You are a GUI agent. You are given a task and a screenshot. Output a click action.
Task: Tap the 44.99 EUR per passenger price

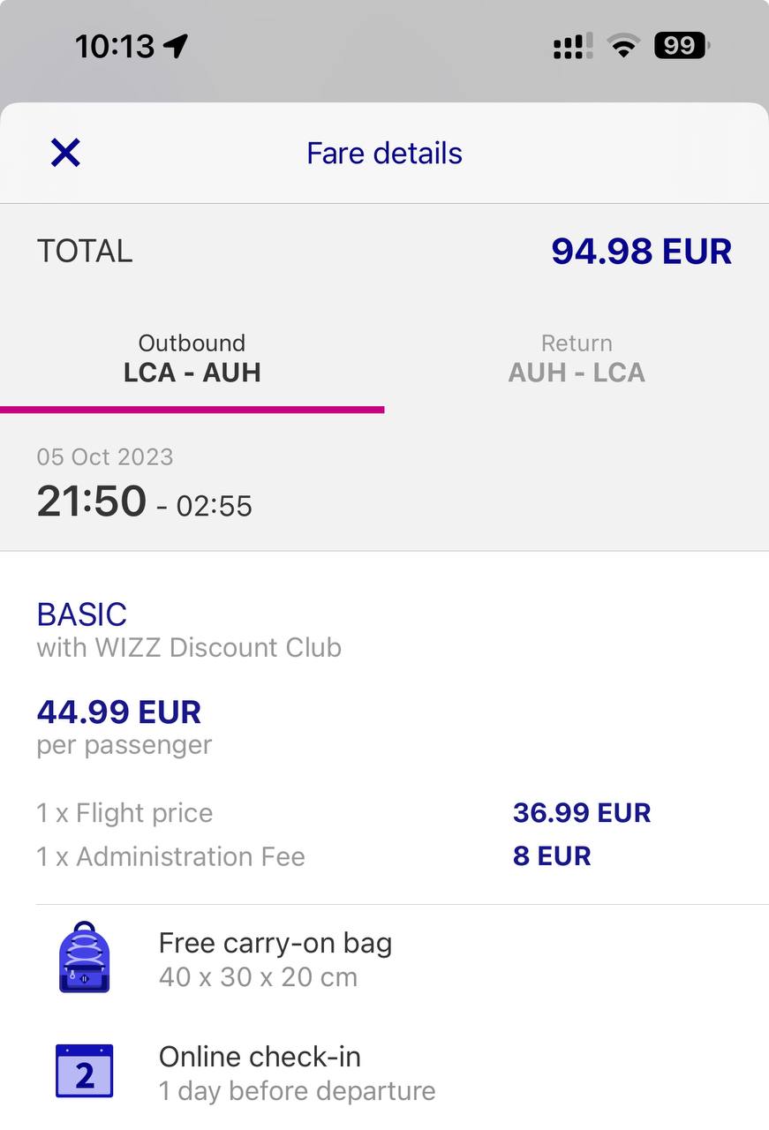(119, 712)
